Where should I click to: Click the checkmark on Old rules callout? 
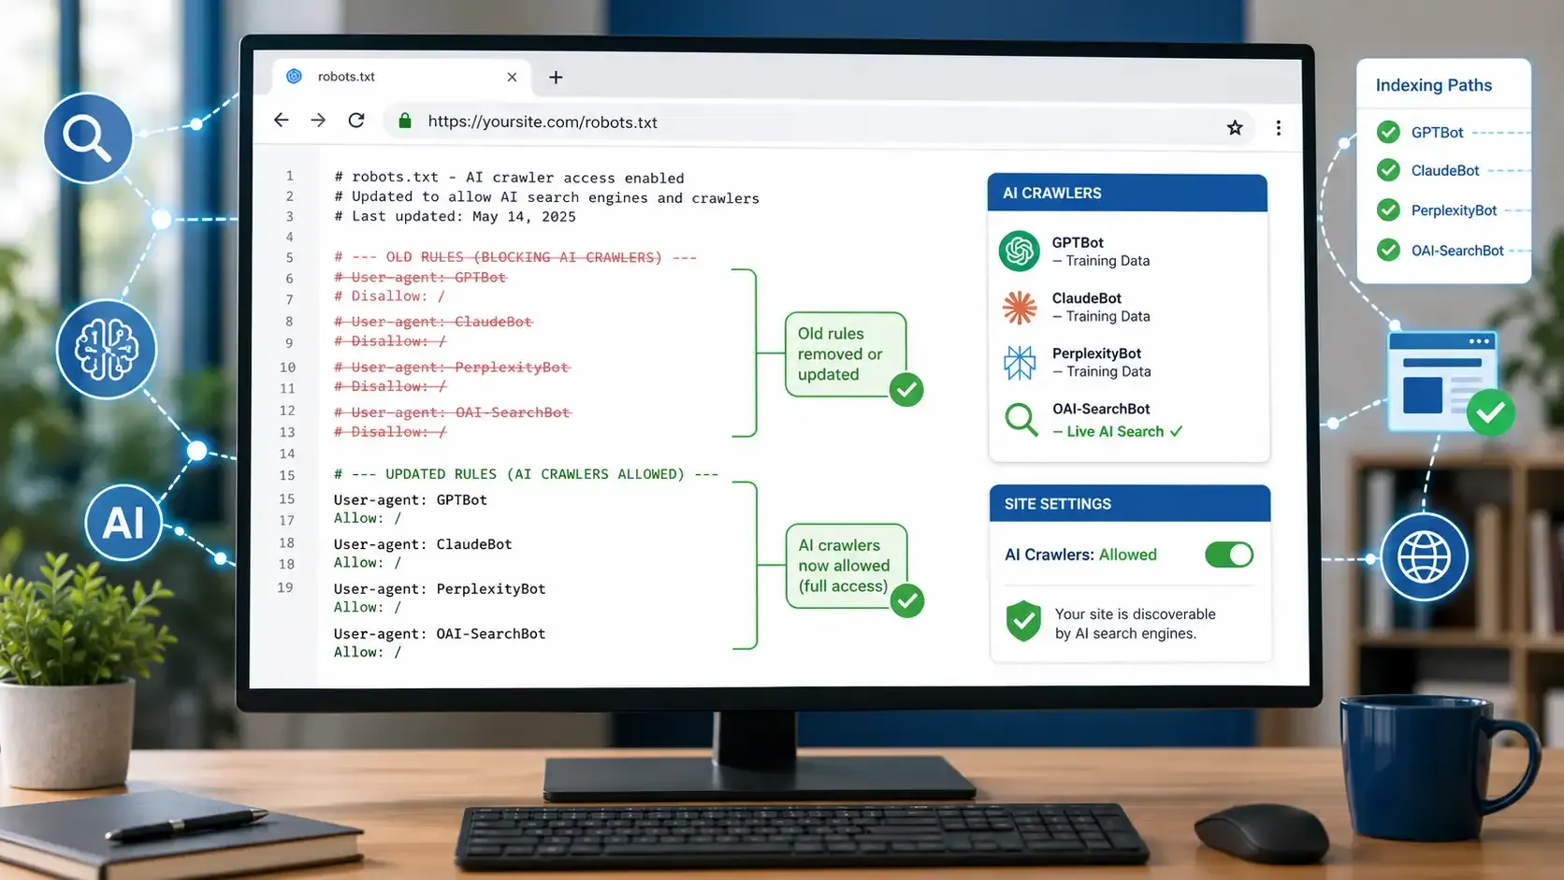pos(906,390)
